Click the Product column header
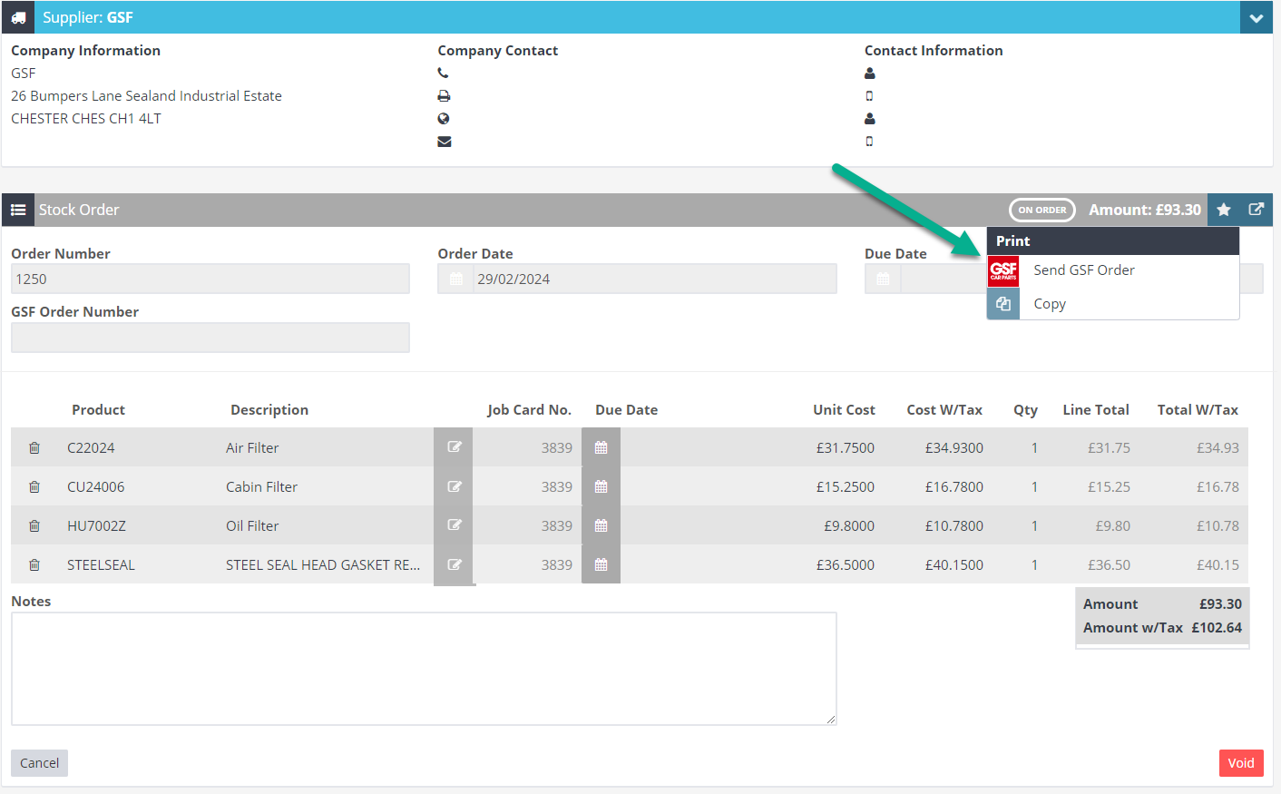 coord(98,410)
